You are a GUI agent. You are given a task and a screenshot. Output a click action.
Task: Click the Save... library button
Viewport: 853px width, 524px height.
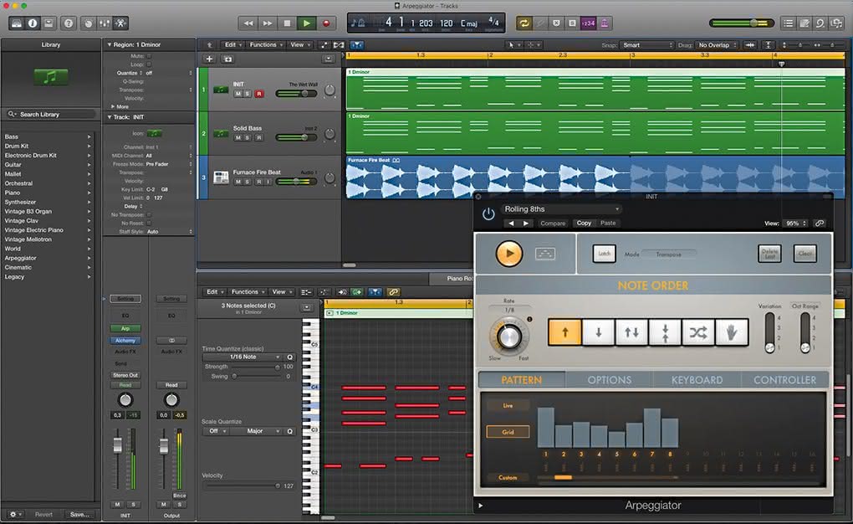pyautogui.click(x=79, y=514)
